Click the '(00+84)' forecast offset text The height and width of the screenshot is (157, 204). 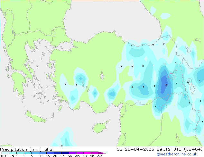tap(193, 149)
